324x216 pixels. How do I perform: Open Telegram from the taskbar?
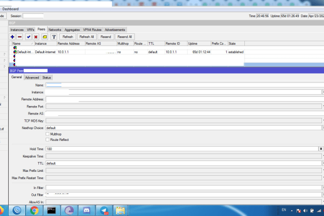[x=104, y=210]
